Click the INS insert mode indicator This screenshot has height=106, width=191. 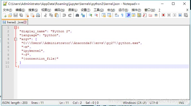(x=181, y=103)
